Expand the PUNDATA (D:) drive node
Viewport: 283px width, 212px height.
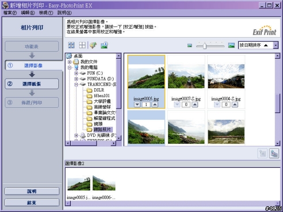[76, 79]
